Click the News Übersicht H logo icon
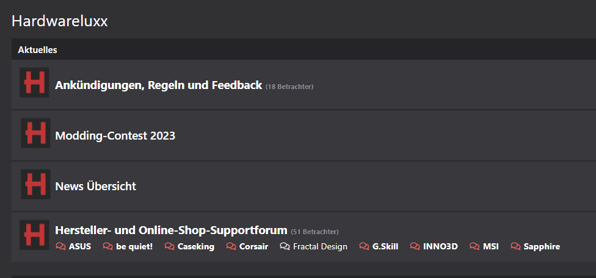 [35, 184]
